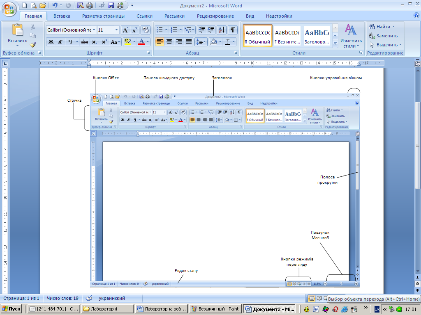Open the Разметка страницы tab
Screen dimensions: 421x315
pyautogui.click(x=103, y=16)
